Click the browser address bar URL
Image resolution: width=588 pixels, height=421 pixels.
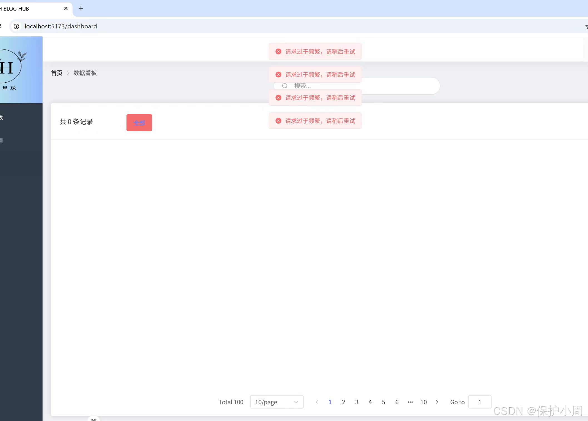click(x=61, y=26)
